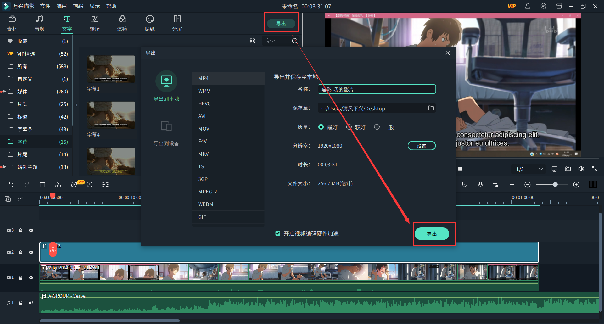Undo the last edit in timeline toolbar
Image resolution: width=604 pixels, height=324 pixels.
coord(11,185)
